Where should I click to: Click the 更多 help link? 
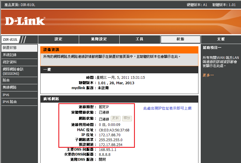[x=208, y=75]
